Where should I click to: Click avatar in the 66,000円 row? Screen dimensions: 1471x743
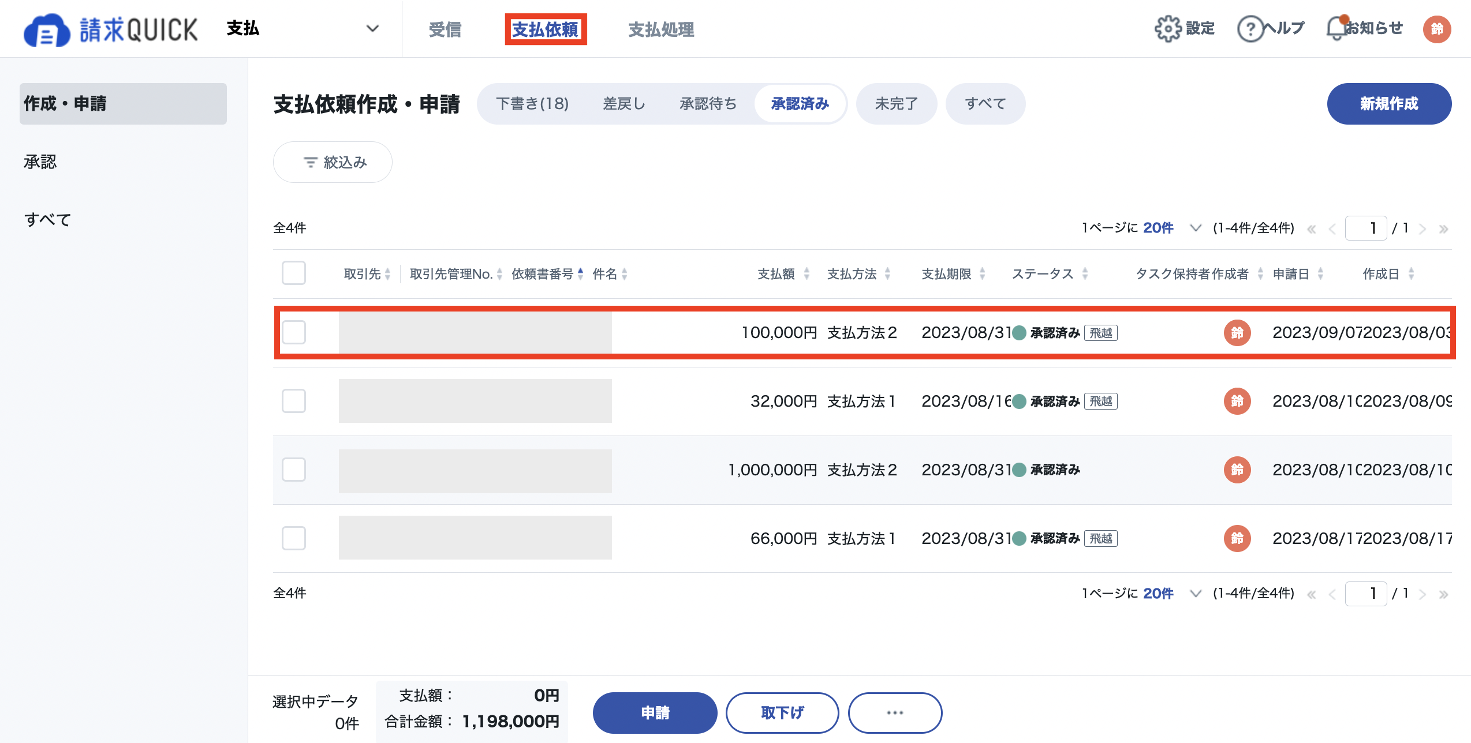pos(1237,538)
